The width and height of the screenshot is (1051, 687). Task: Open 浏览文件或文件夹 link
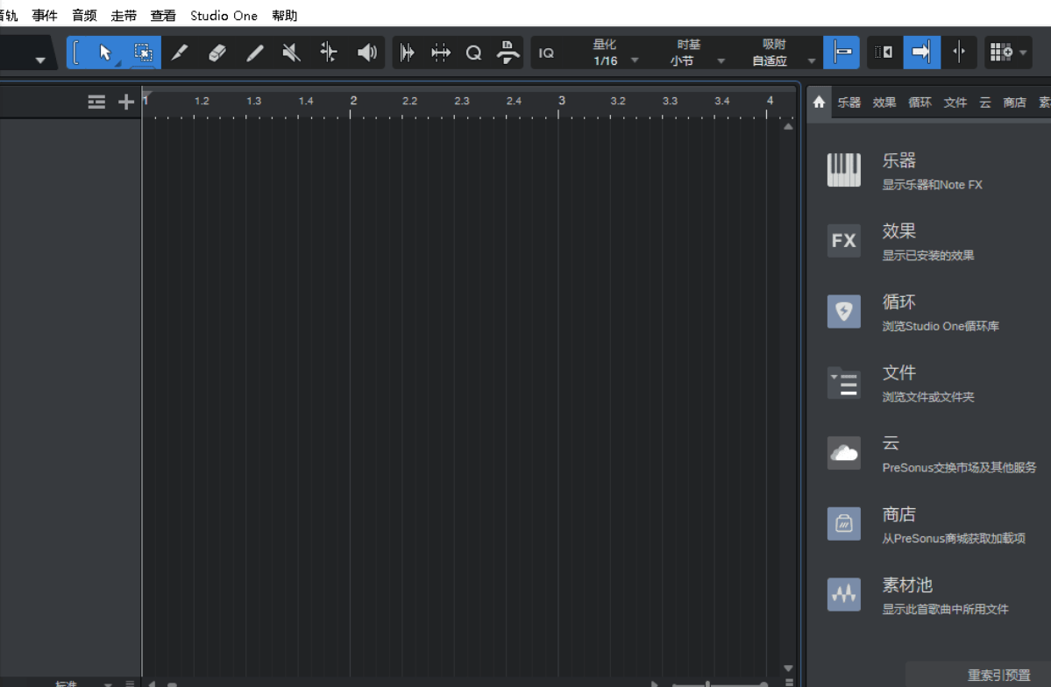click(928, 397)
